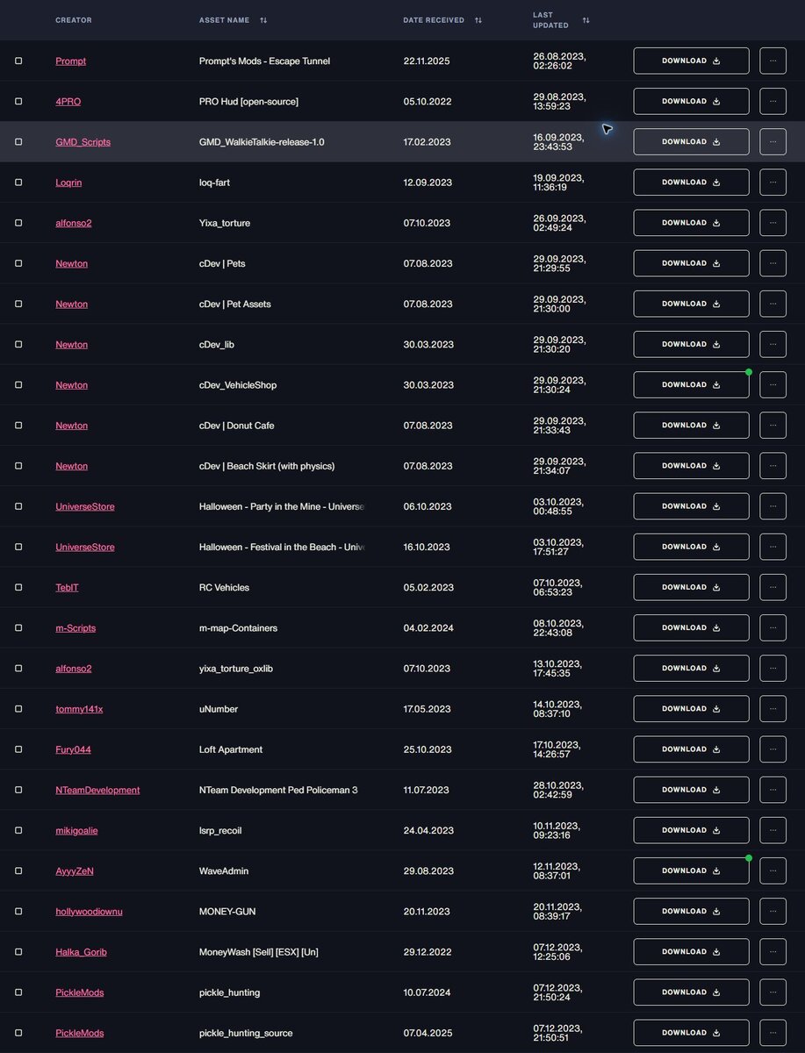
Task: Open NTeamDevelopment creator link
Action: point(97,790)
